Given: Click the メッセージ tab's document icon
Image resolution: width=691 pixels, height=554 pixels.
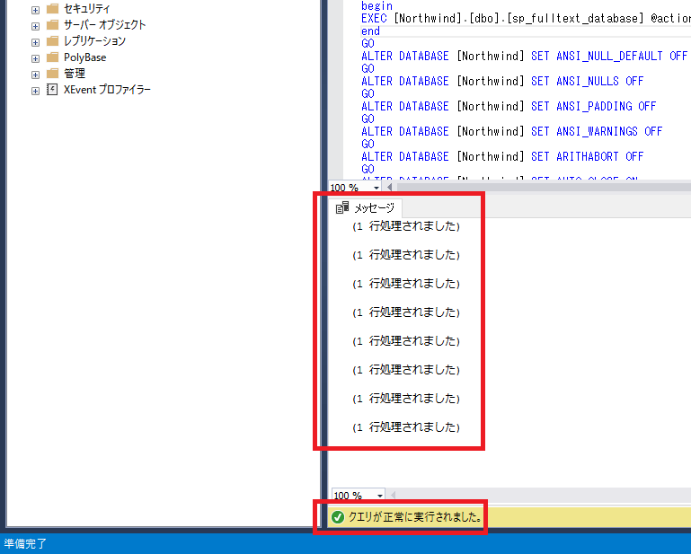Looking at the screenshot, I should pyautogui.click(x=342, y=207).
